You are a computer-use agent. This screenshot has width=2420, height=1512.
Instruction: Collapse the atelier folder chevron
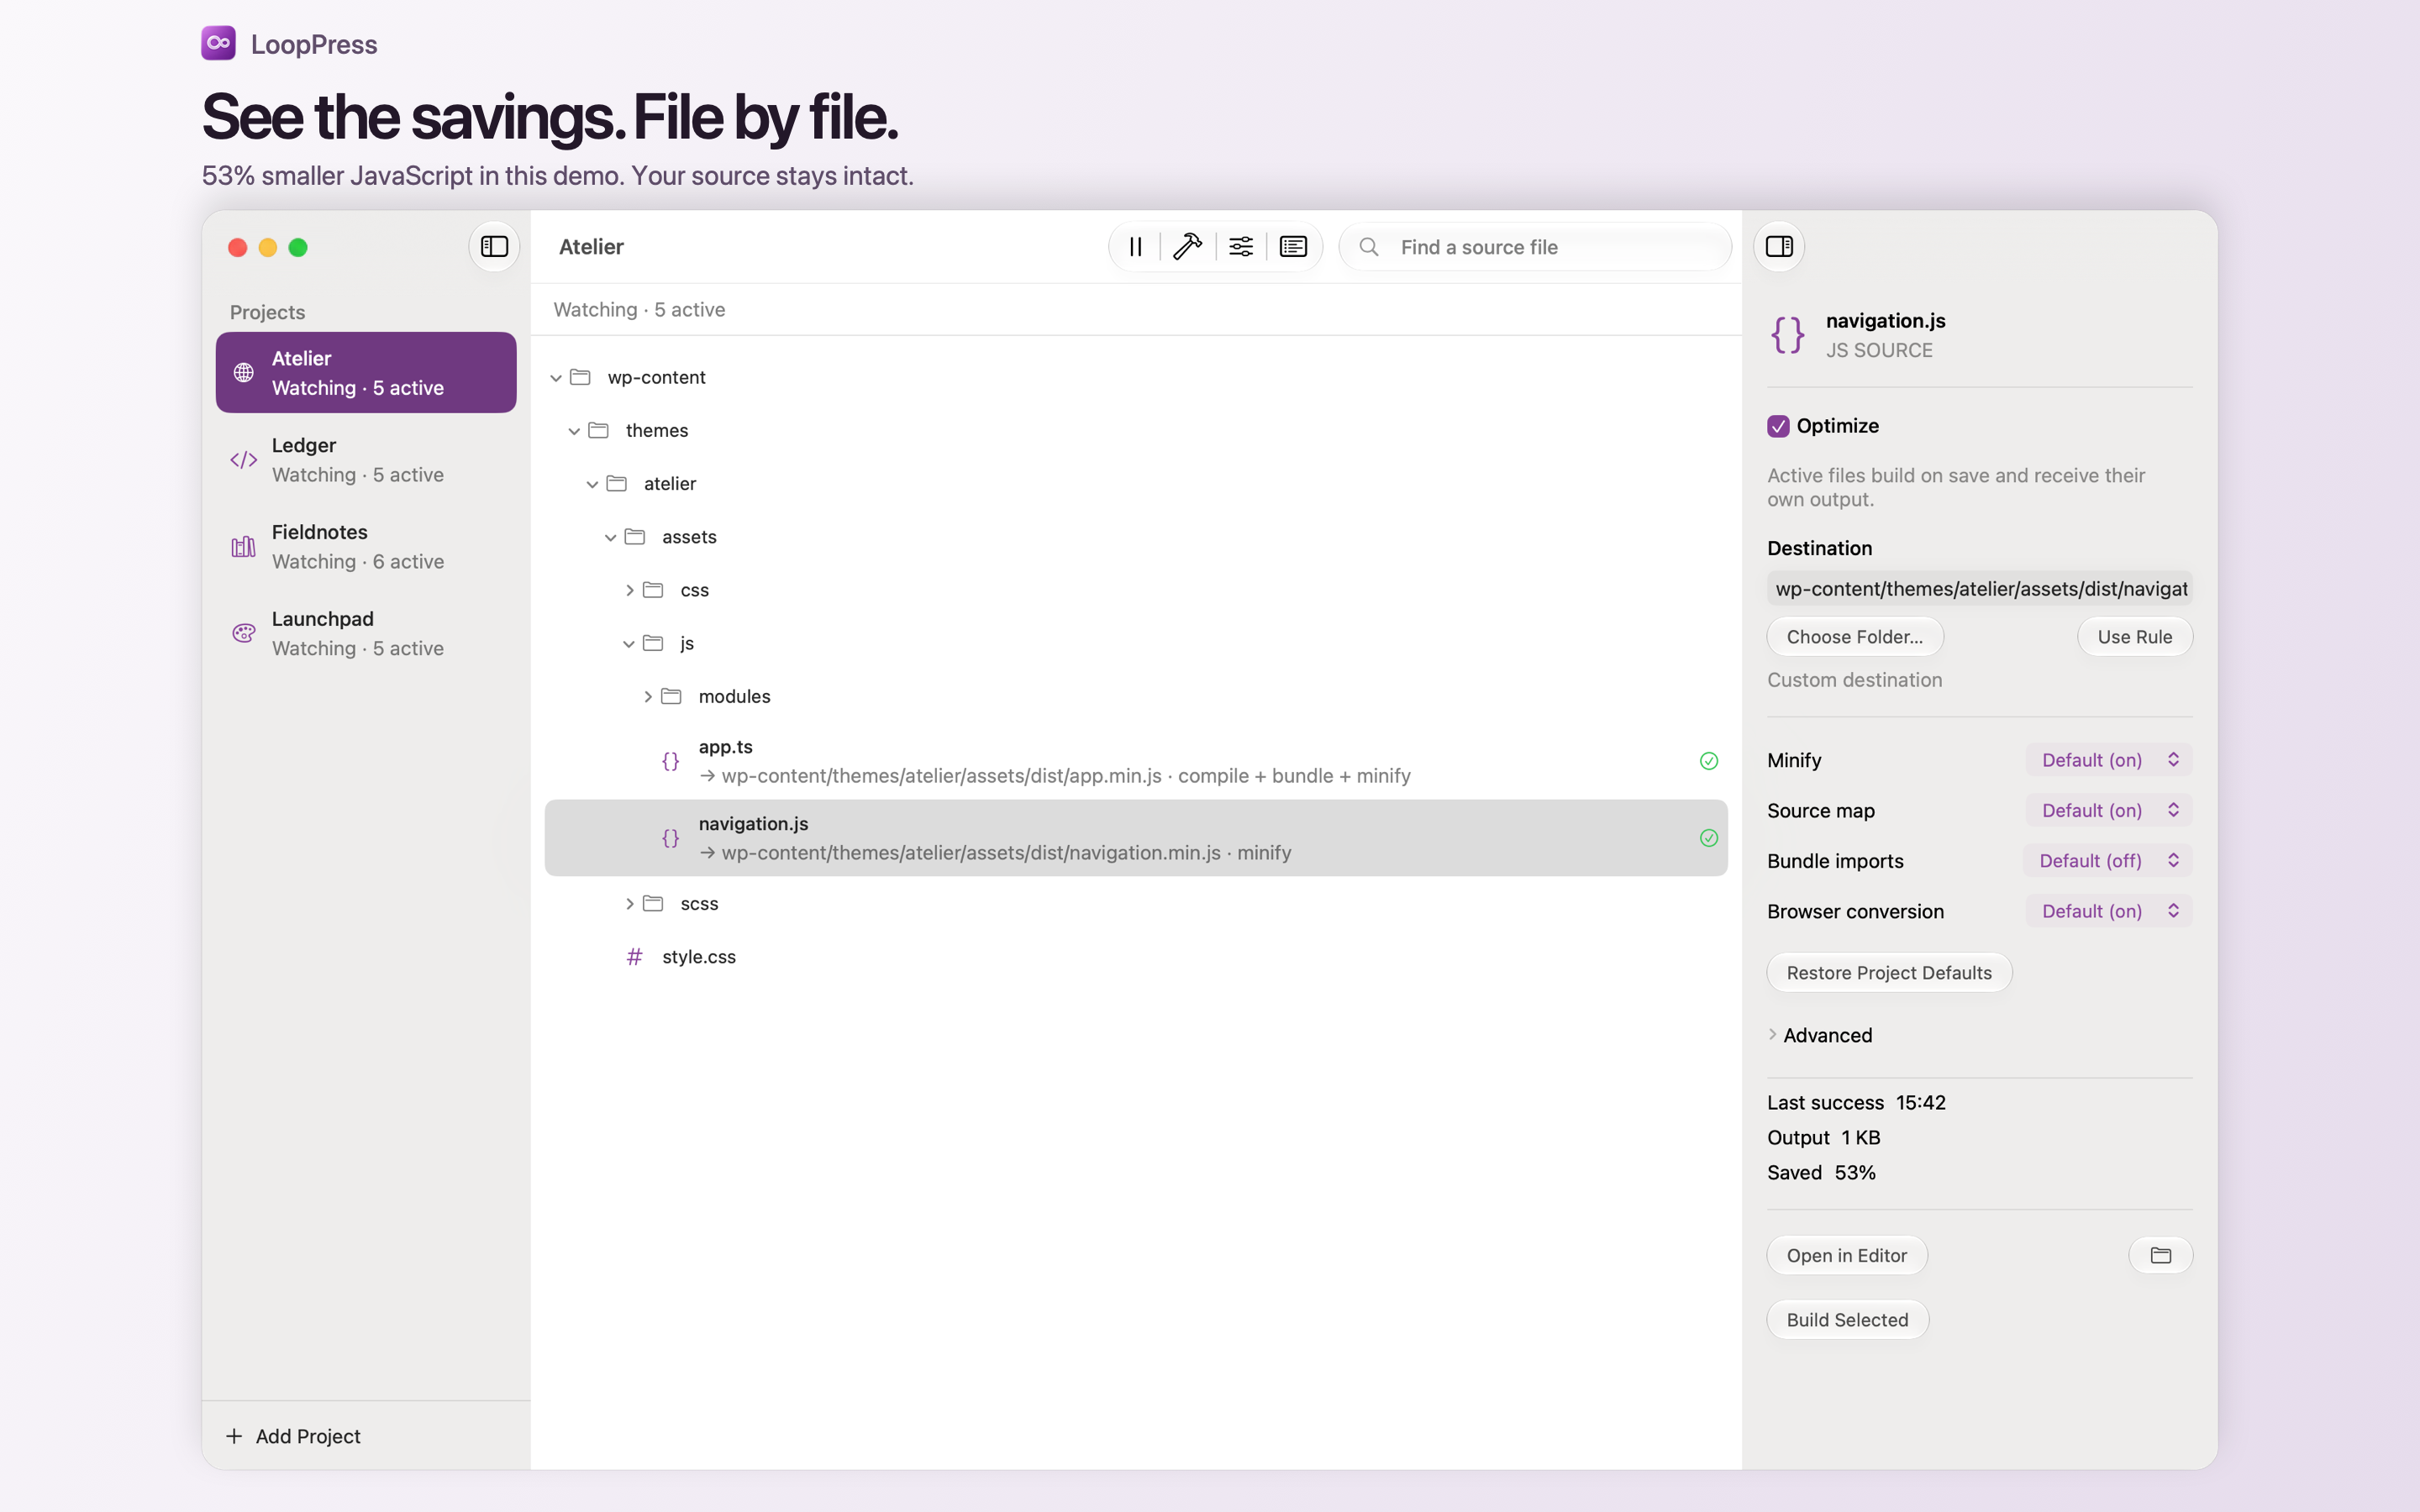tap(592, 484)
